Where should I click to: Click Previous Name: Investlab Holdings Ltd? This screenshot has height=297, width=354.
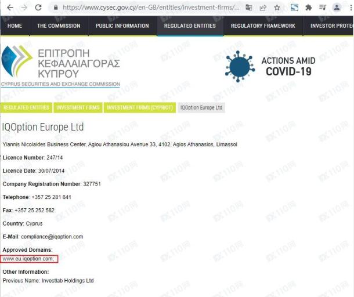point(48,281)
